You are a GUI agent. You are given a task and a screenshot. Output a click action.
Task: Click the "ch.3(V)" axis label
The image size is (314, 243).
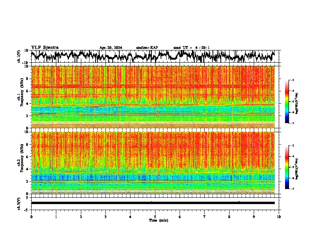tap(19, 204)
